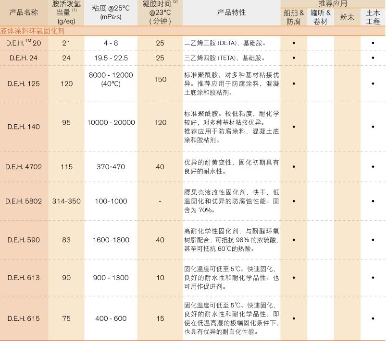Select viscosity value 1600-1800
This screenshot has width=387, height=341.
pyautogui.click(x=111, y=240)
